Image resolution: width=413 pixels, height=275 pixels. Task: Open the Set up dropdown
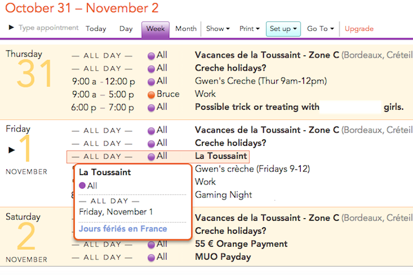tap(283, 29)
